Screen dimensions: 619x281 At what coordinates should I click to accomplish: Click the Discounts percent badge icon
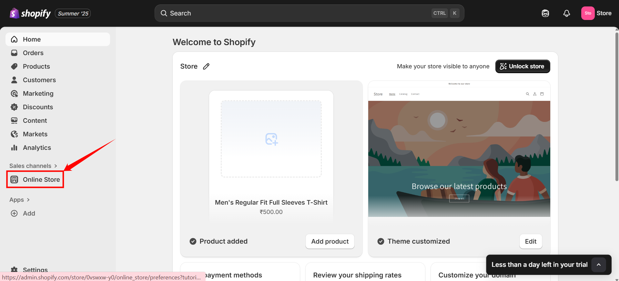click(x=14, y=107)
